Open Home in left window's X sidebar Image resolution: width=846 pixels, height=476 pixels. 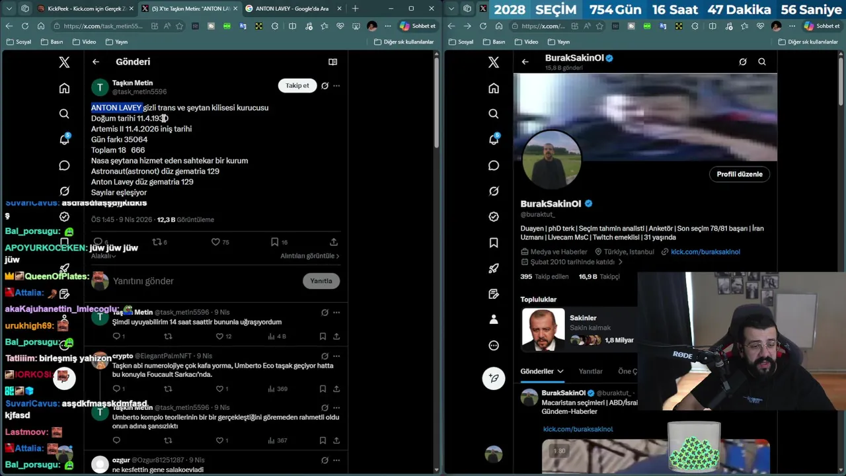[x=64, y=88]
